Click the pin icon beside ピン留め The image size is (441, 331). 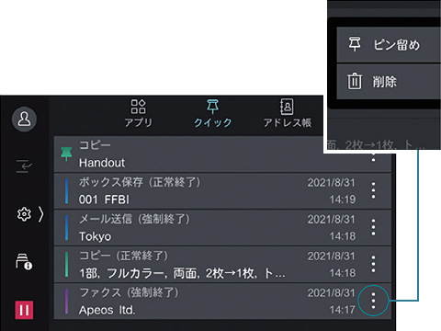[x=355, y=44]
